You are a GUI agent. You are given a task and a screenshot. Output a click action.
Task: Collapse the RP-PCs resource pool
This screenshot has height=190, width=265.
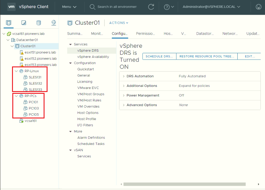16,96
